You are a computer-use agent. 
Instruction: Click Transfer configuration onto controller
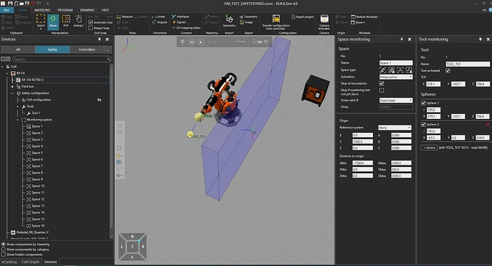(276, 23)
